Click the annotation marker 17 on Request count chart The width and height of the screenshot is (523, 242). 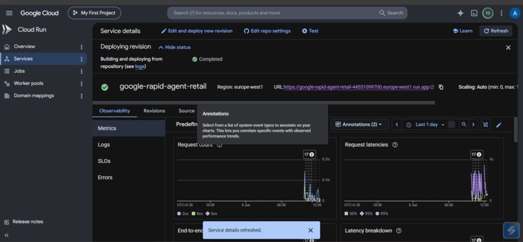[x=310, y=154]
